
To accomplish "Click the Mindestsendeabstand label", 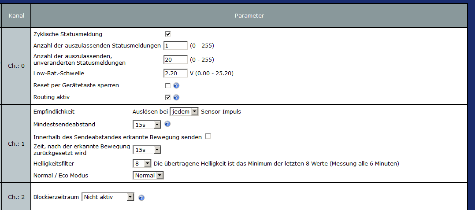I will (64, 124).
